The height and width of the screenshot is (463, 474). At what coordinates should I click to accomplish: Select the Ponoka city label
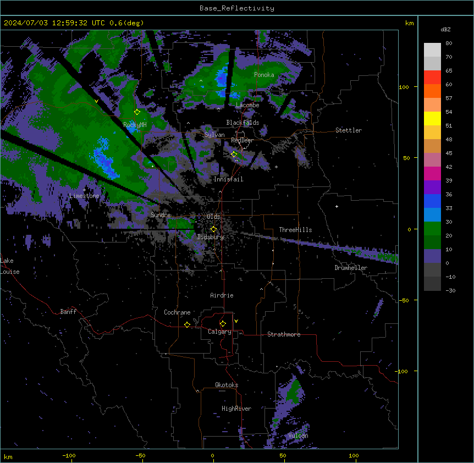pyautogui.click(x=264, y=75)
